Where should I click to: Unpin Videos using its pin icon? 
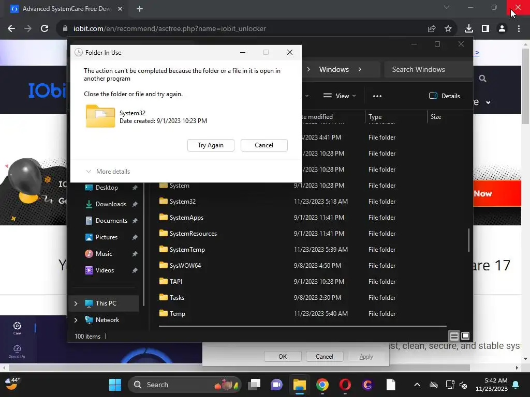click(x=135, y=270)
